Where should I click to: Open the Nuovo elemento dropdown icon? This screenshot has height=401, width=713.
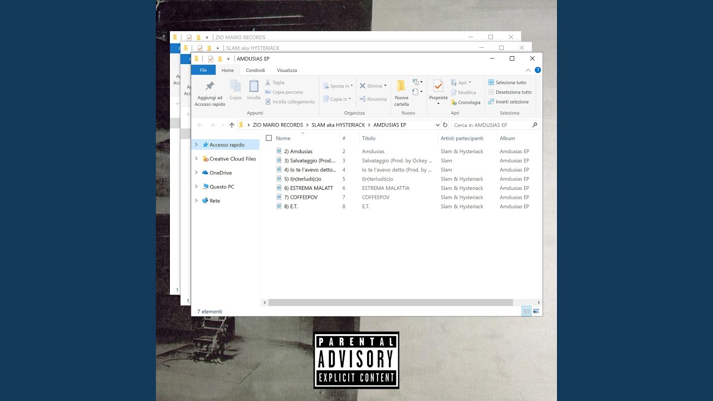418,82
